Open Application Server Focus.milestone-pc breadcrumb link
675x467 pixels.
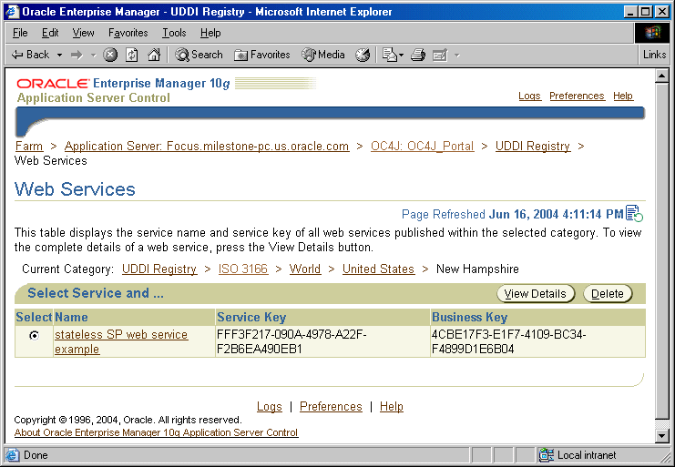tap(207, 147)
